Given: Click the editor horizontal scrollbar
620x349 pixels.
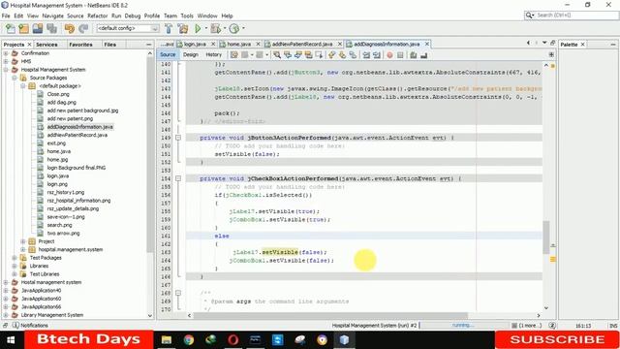Looking at the screenshot, I should tap(330, 315).
